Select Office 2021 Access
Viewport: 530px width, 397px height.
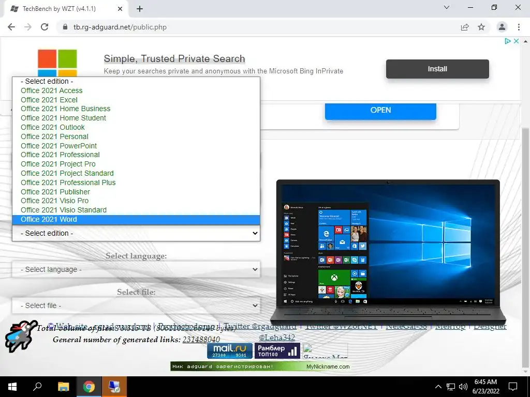(x=136, y=90)
